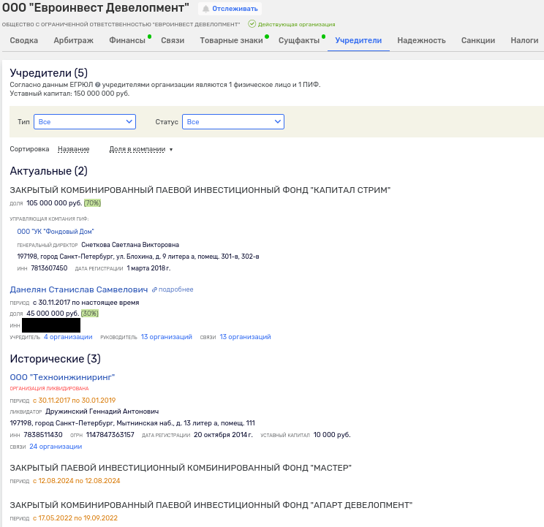Click the Мытнинская наб. address line
Image resolution: width=544 pixels, height=527 pixels.
pyautogui.click(x=132, y=423)
